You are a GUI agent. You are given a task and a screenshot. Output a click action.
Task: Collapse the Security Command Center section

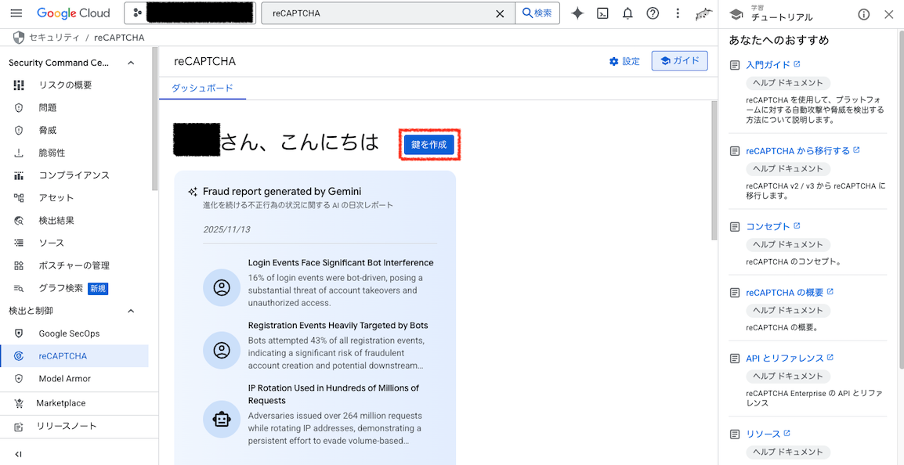[131, 63]
